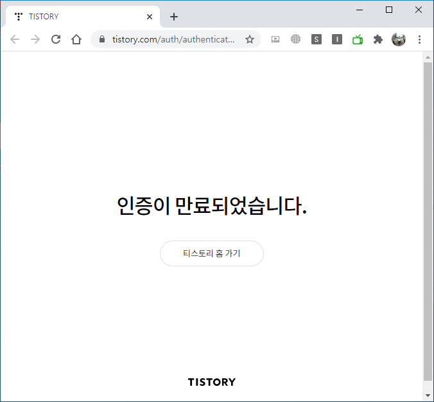Image resolution: width=434 pixels, height=402 pixels.
Task: Open the Chrome three-dot menu
Action: coord(420,39)
